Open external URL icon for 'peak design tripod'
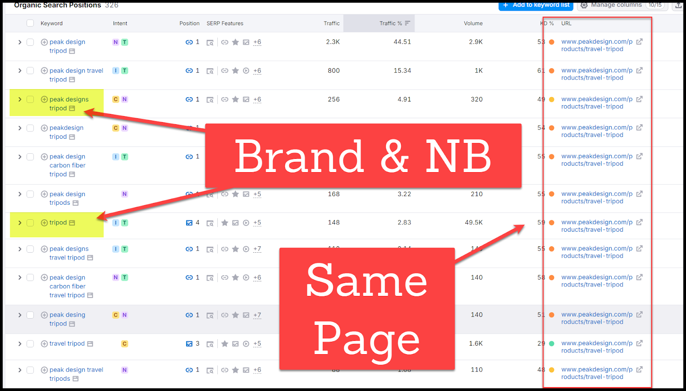686x391 pixels. [639, 42]
